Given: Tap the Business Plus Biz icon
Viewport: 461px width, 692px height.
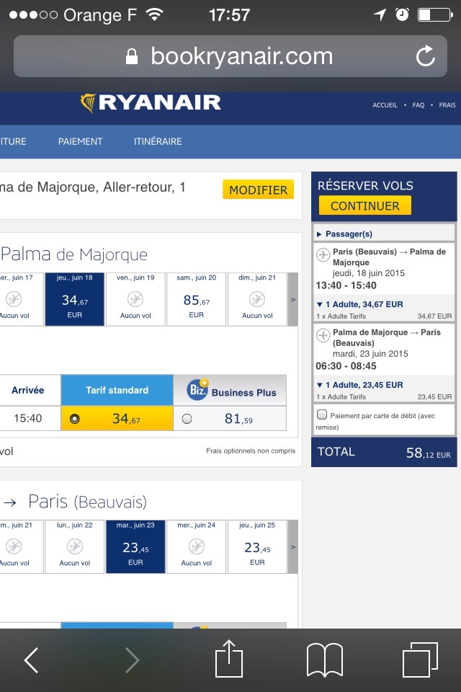Looking at the screenshot, I should (x=197, y=390).
